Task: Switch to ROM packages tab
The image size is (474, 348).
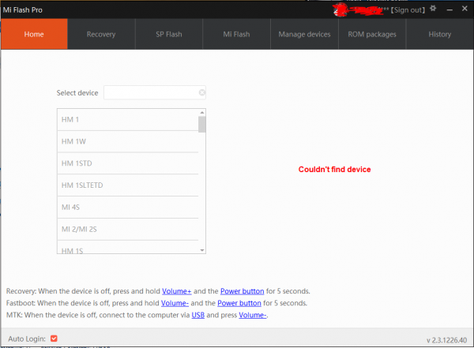Action: click(372, 34)
